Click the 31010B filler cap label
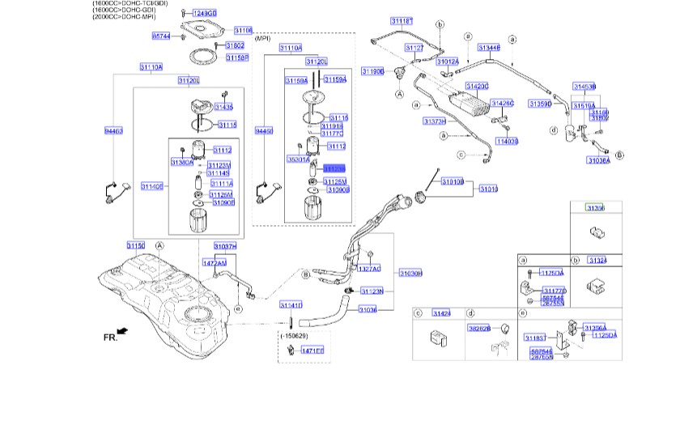Viewport: 680px width, 442px height. click(453, 181)
